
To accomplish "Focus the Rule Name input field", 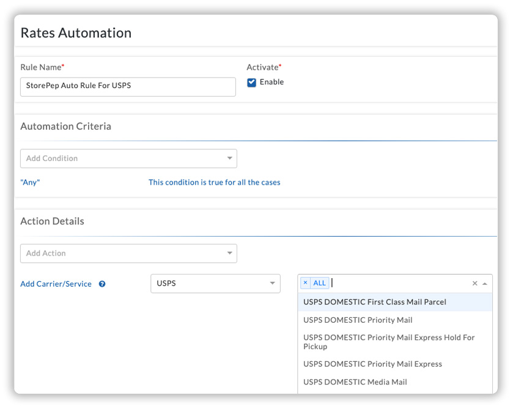I will pos(128,87).
